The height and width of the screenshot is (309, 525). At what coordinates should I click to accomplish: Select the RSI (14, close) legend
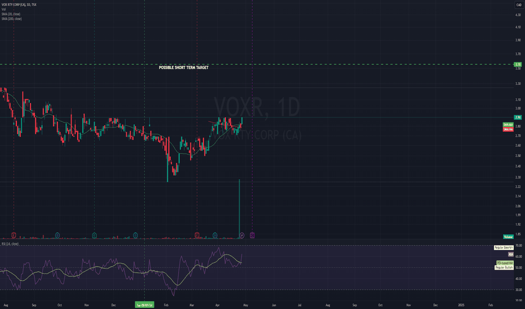(x=10, y=244)
